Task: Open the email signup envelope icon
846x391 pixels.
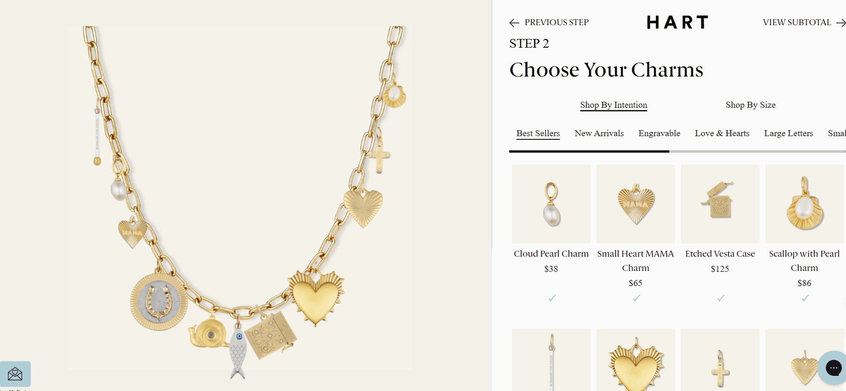Action: click(16, 374)
